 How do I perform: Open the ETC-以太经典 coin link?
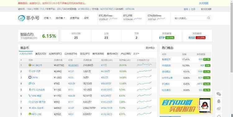(38, 89)
